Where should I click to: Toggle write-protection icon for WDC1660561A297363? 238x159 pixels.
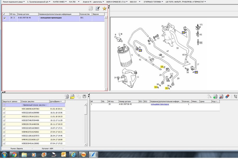click(4, 109)
